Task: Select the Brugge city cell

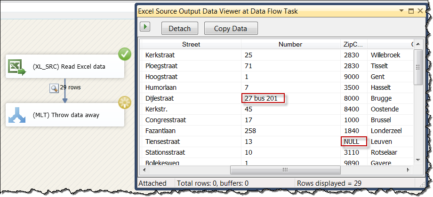Action: coord(391,98)
